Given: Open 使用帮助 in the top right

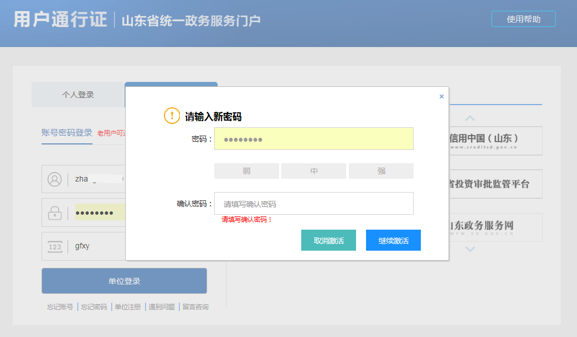Looking at the screenshot, I should pos(523,18).
